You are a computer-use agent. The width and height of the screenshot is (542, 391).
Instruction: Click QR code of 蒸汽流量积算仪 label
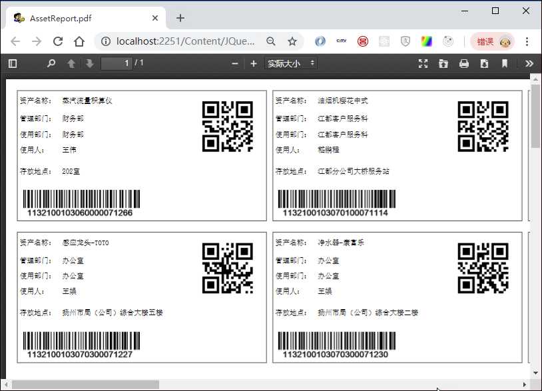[x=228, y=126]
